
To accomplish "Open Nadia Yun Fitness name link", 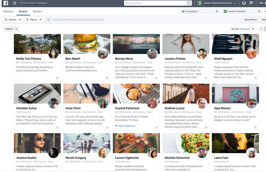I will 29,59.
